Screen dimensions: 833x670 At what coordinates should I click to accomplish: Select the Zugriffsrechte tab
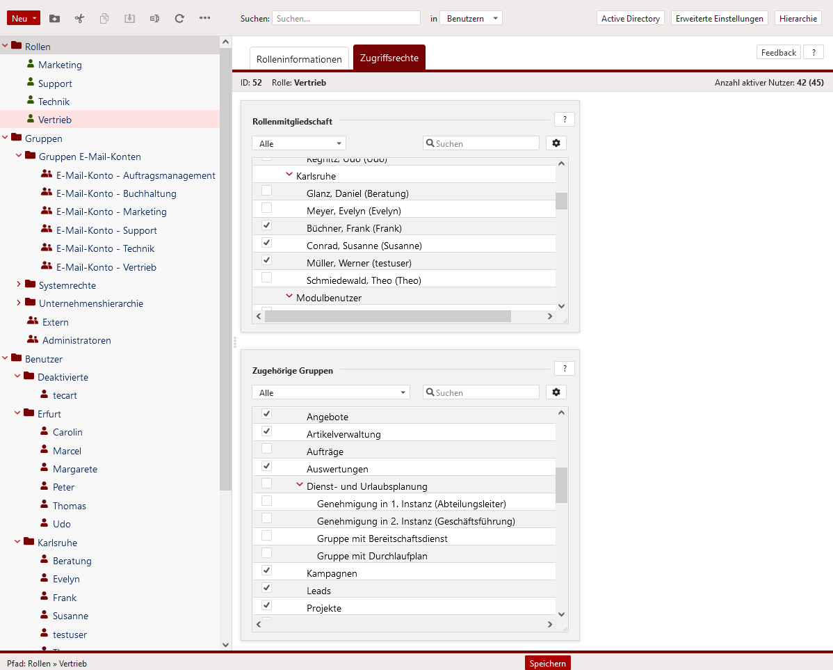pos(389,58)
